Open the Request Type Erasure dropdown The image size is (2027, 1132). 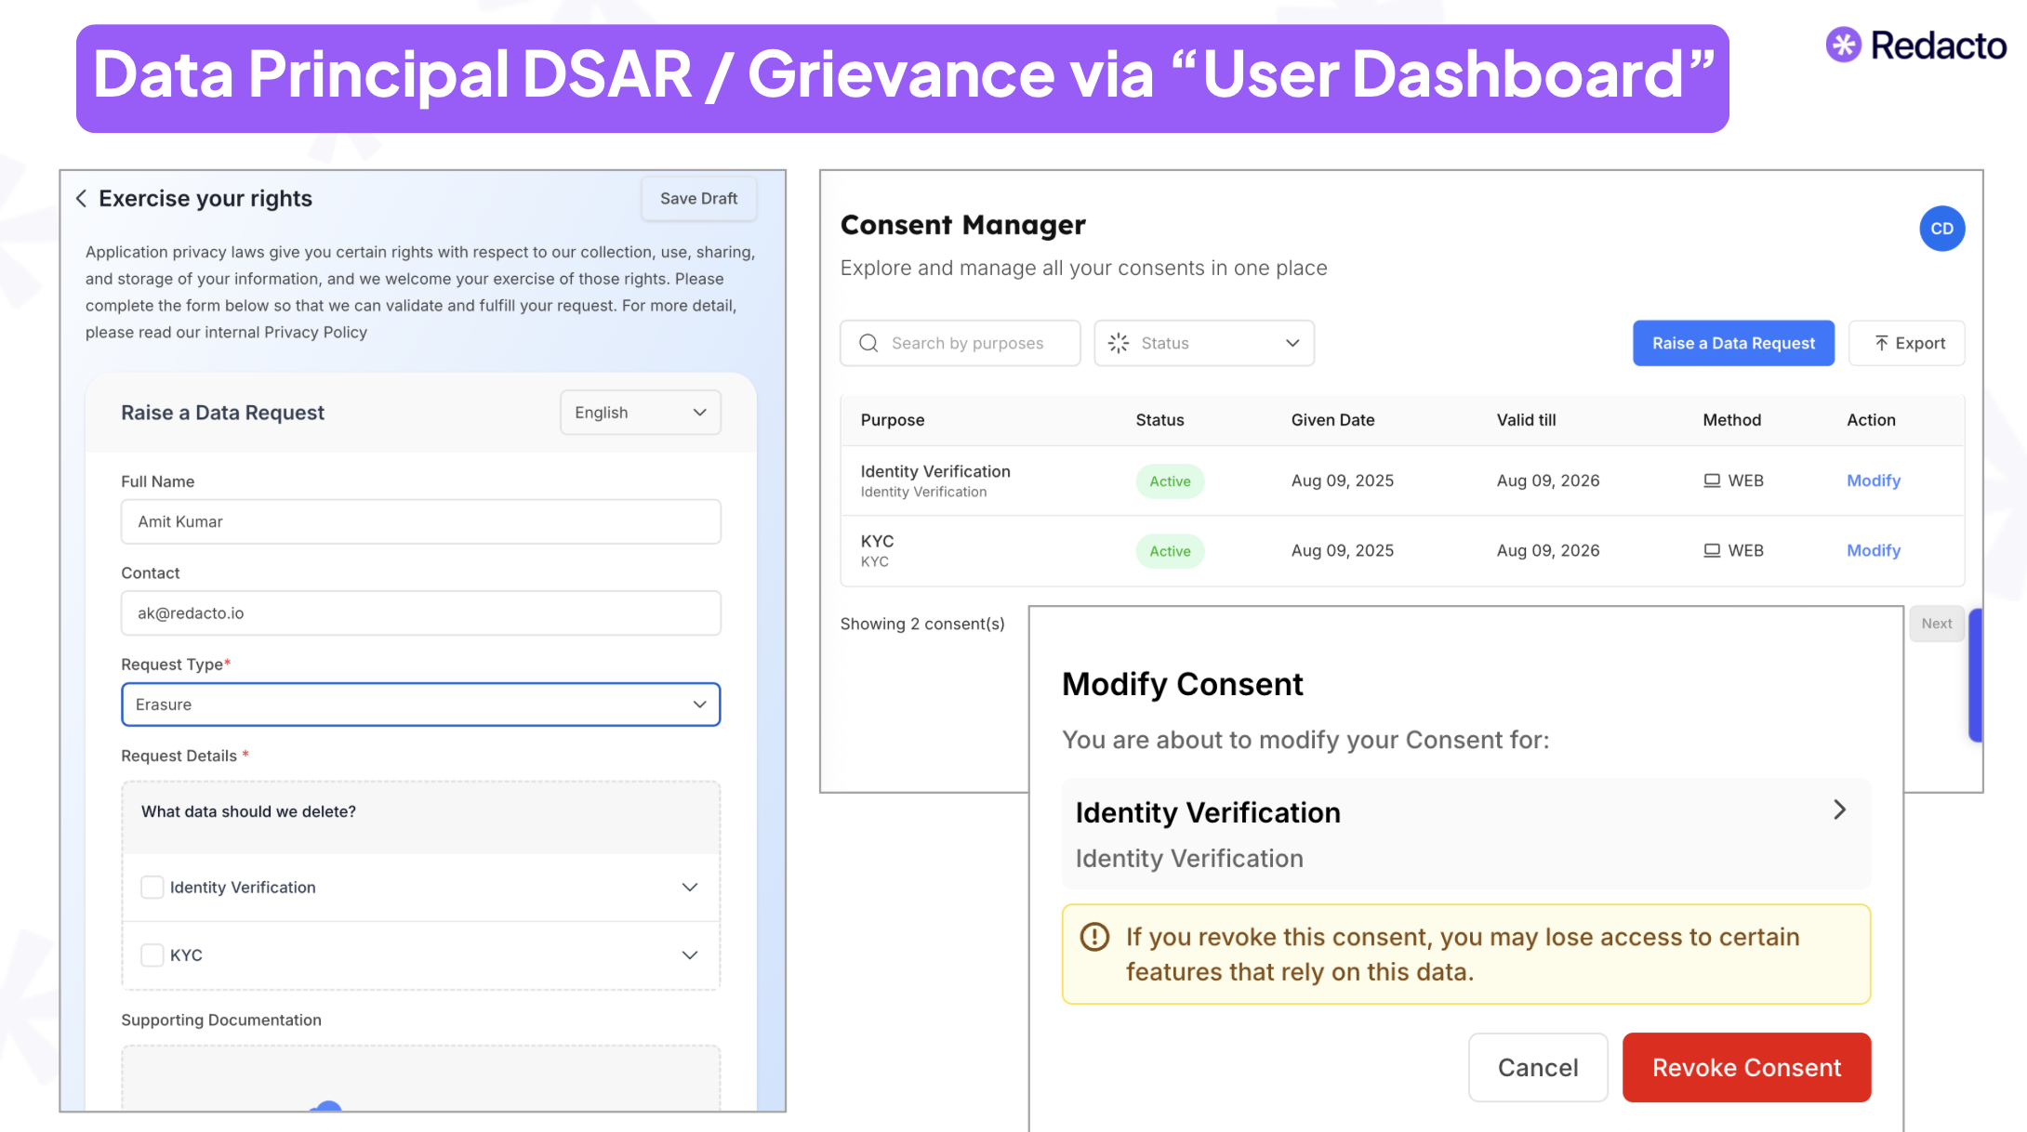coord(420,704)
